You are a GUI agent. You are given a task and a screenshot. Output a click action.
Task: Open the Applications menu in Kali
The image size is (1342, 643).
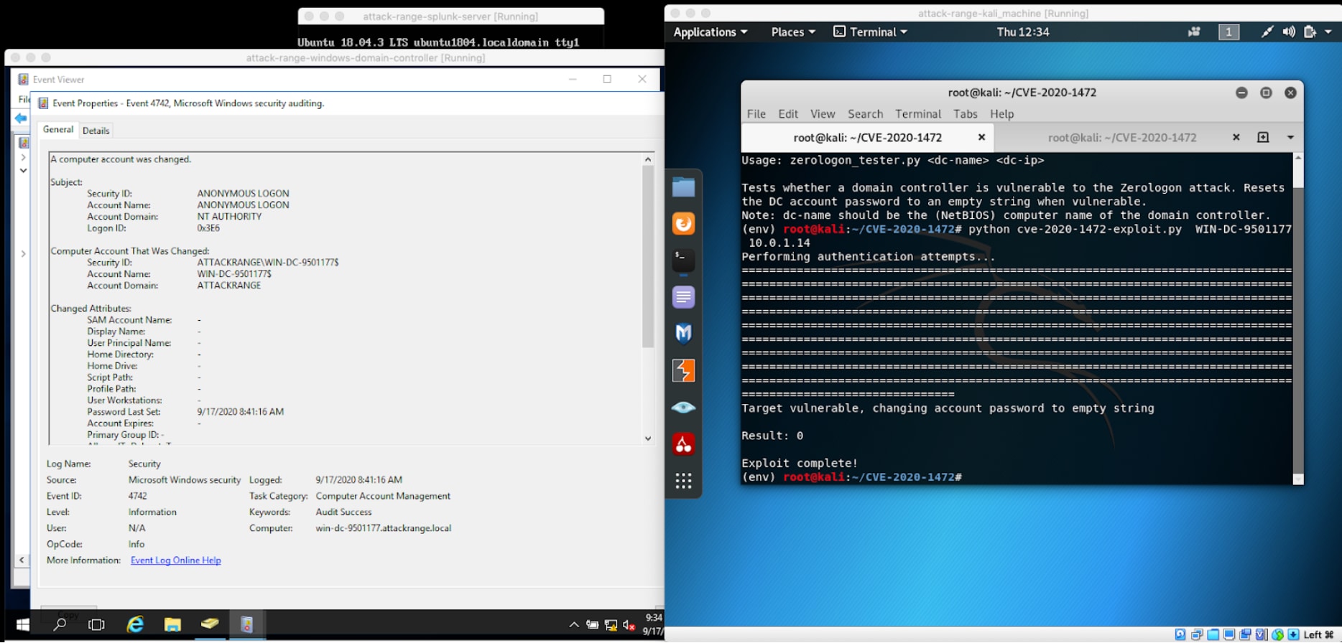[x=710, y=32]
